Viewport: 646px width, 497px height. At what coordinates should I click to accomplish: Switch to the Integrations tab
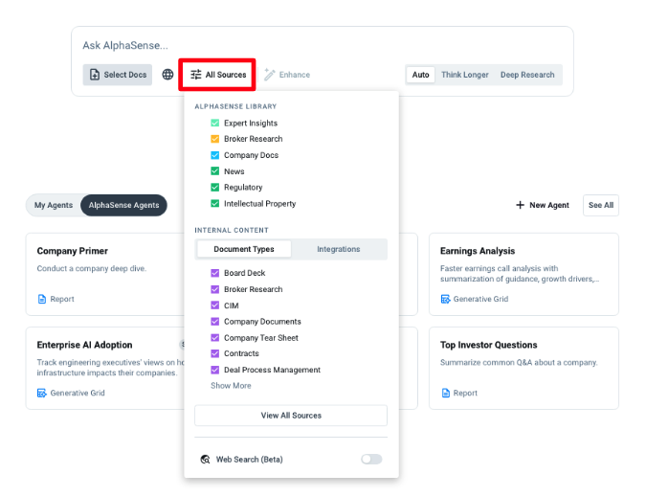[339, 249]
